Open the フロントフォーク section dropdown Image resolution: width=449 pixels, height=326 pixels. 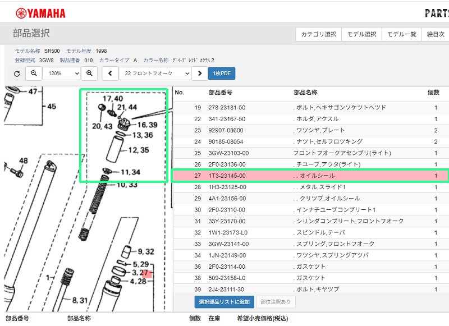click(155, 74)
